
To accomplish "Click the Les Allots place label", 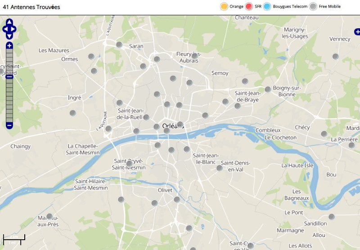I will pos(300,246).
